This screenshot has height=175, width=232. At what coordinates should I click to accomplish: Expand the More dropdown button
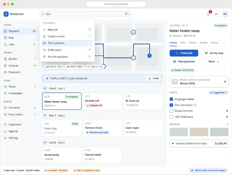click(214, 61)
